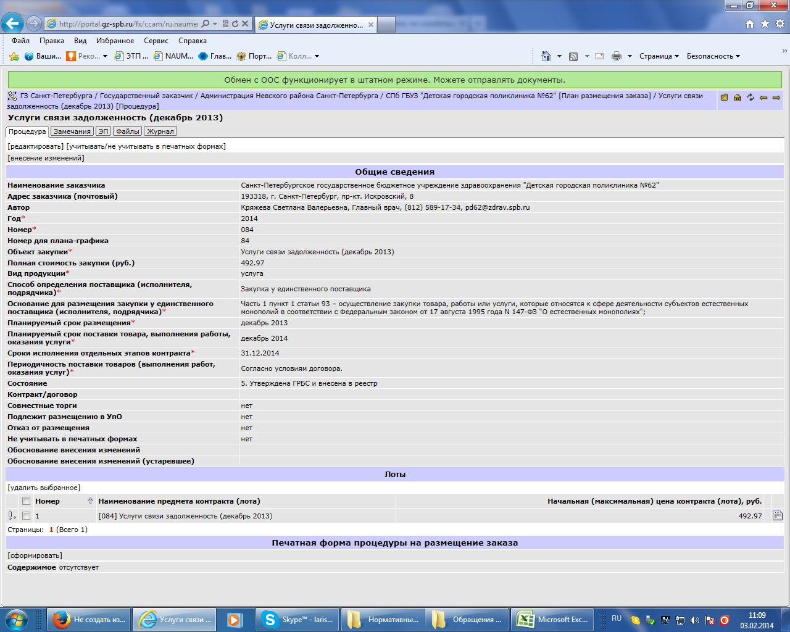790x632 pixels.
Task: Check the box for lot number 1
Action: click(x=26, y=516)
